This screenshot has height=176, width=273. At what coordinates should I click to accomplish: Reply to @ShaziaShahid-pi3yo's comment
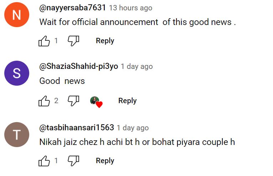[x=128, y=101]
